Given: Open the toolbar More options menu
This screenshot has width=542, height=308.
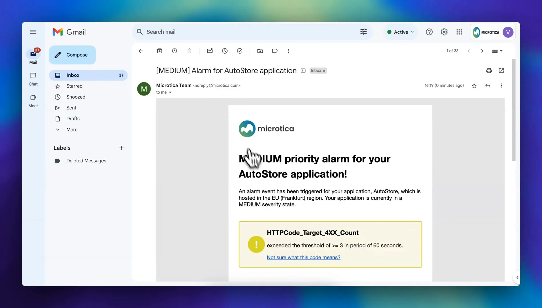Looking at the screenshot, I should (288, 51).
